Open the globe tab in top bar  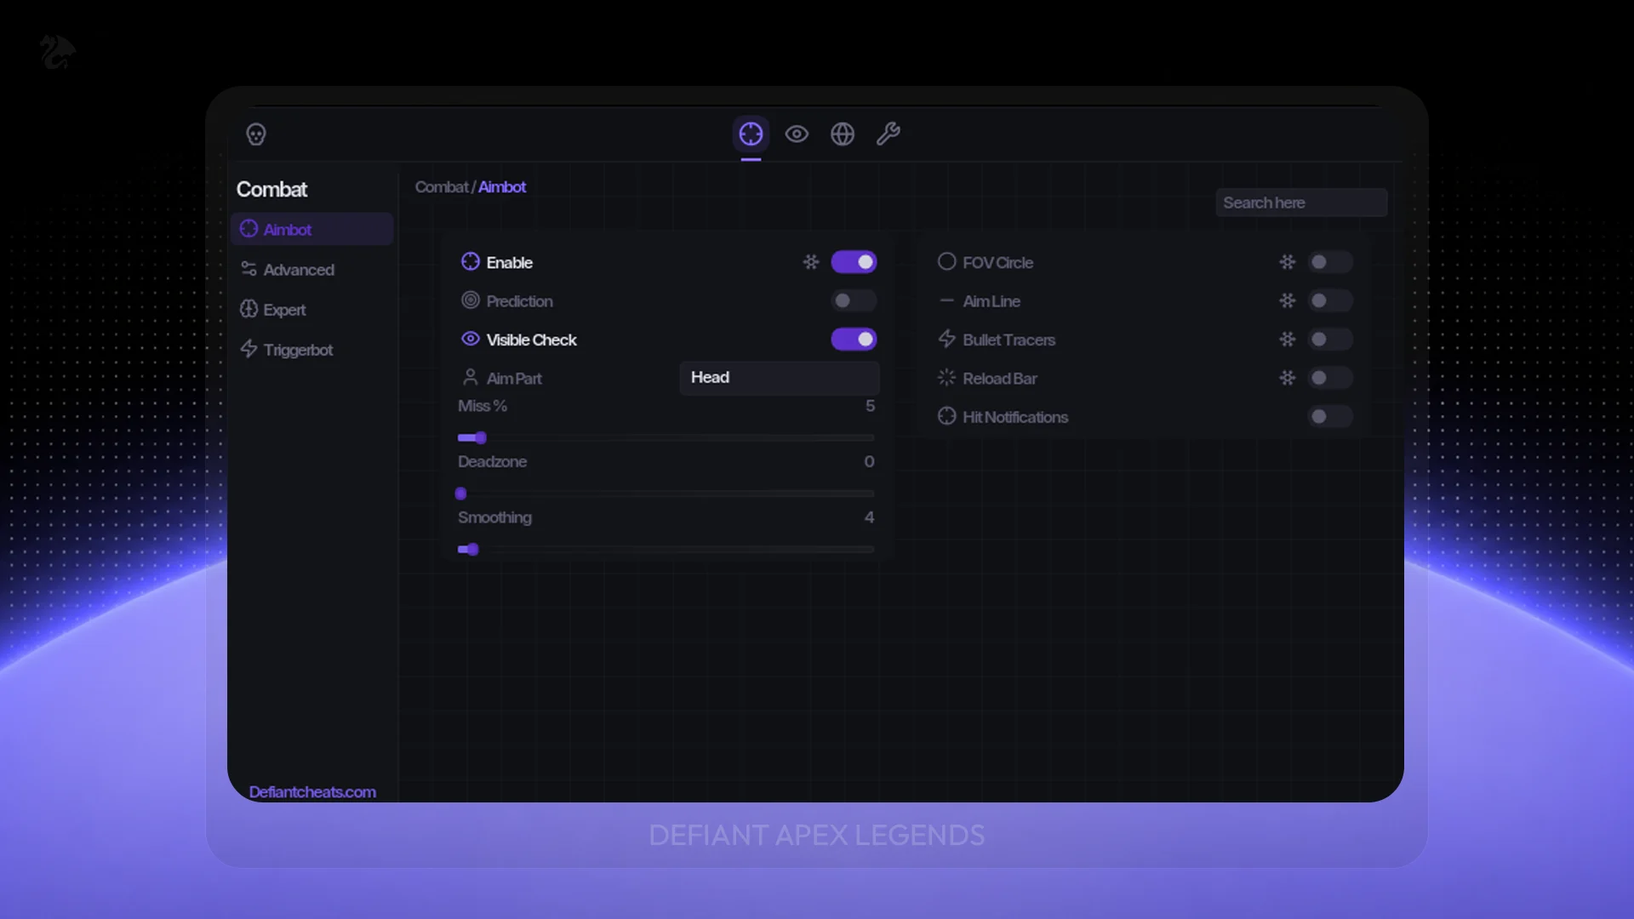point(843,134)
